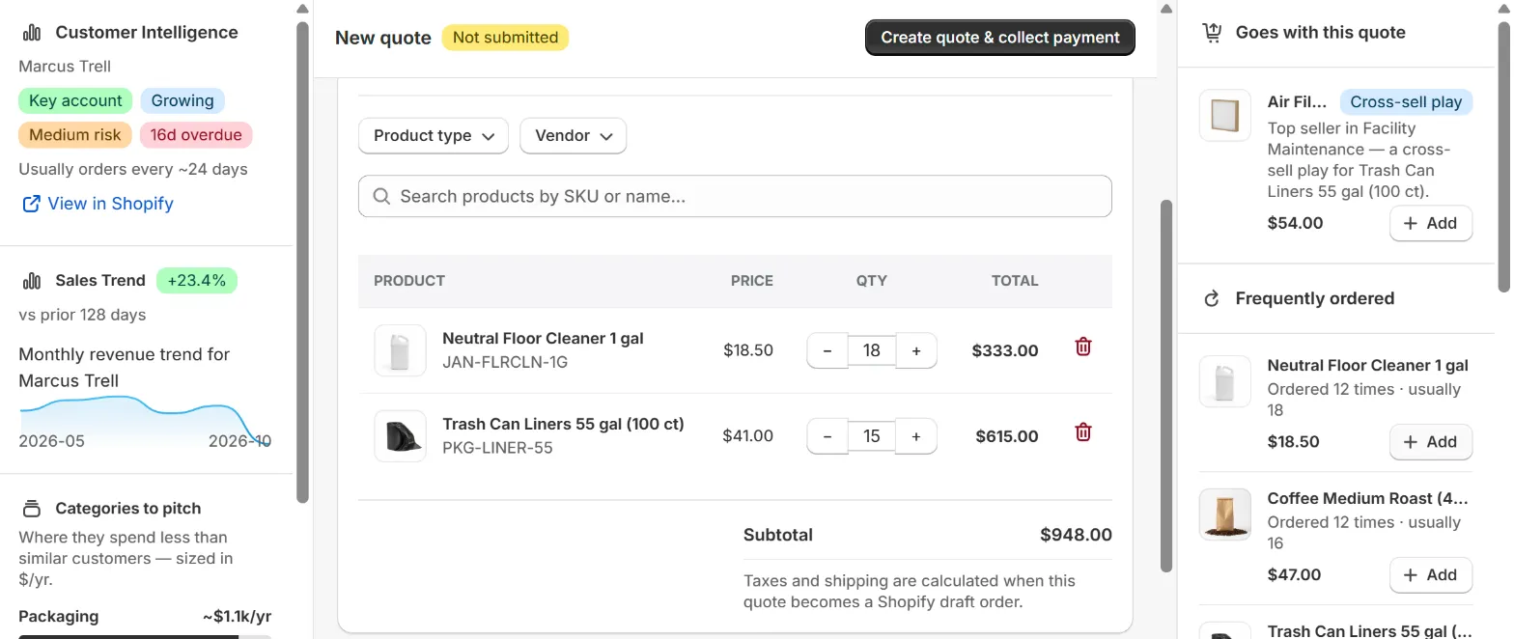Click the Coffee Medium Roast $47.00 price

1294,575
